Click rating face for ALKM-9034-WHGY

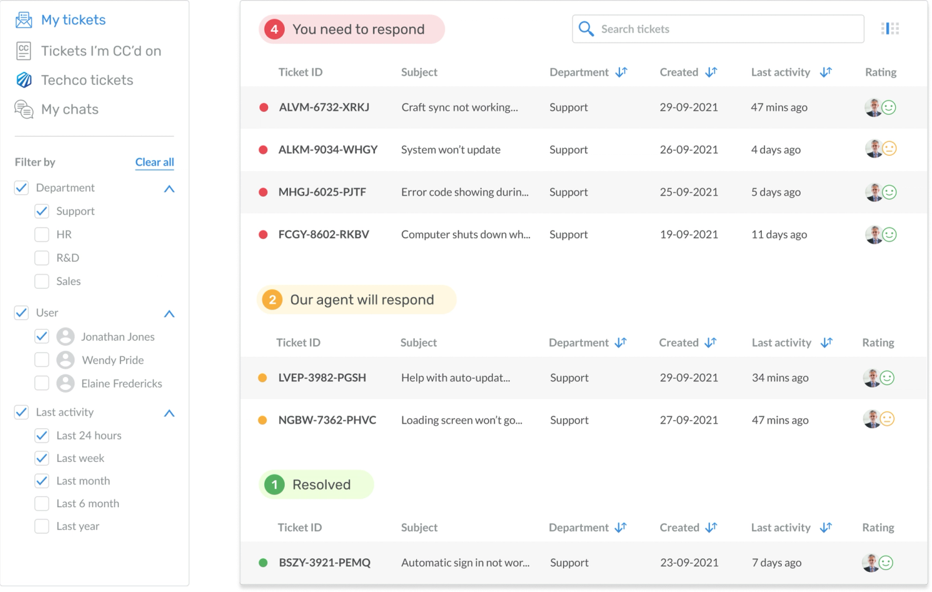pyautogui.click(x=890, y=149)
